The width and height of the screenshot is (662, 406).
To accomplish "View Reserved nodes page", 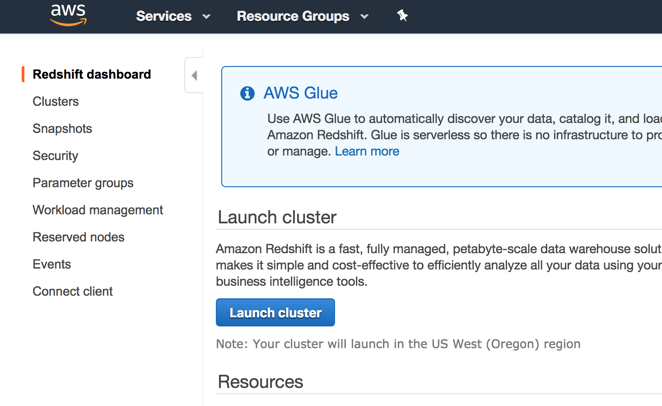I will (x=78, y=237).
